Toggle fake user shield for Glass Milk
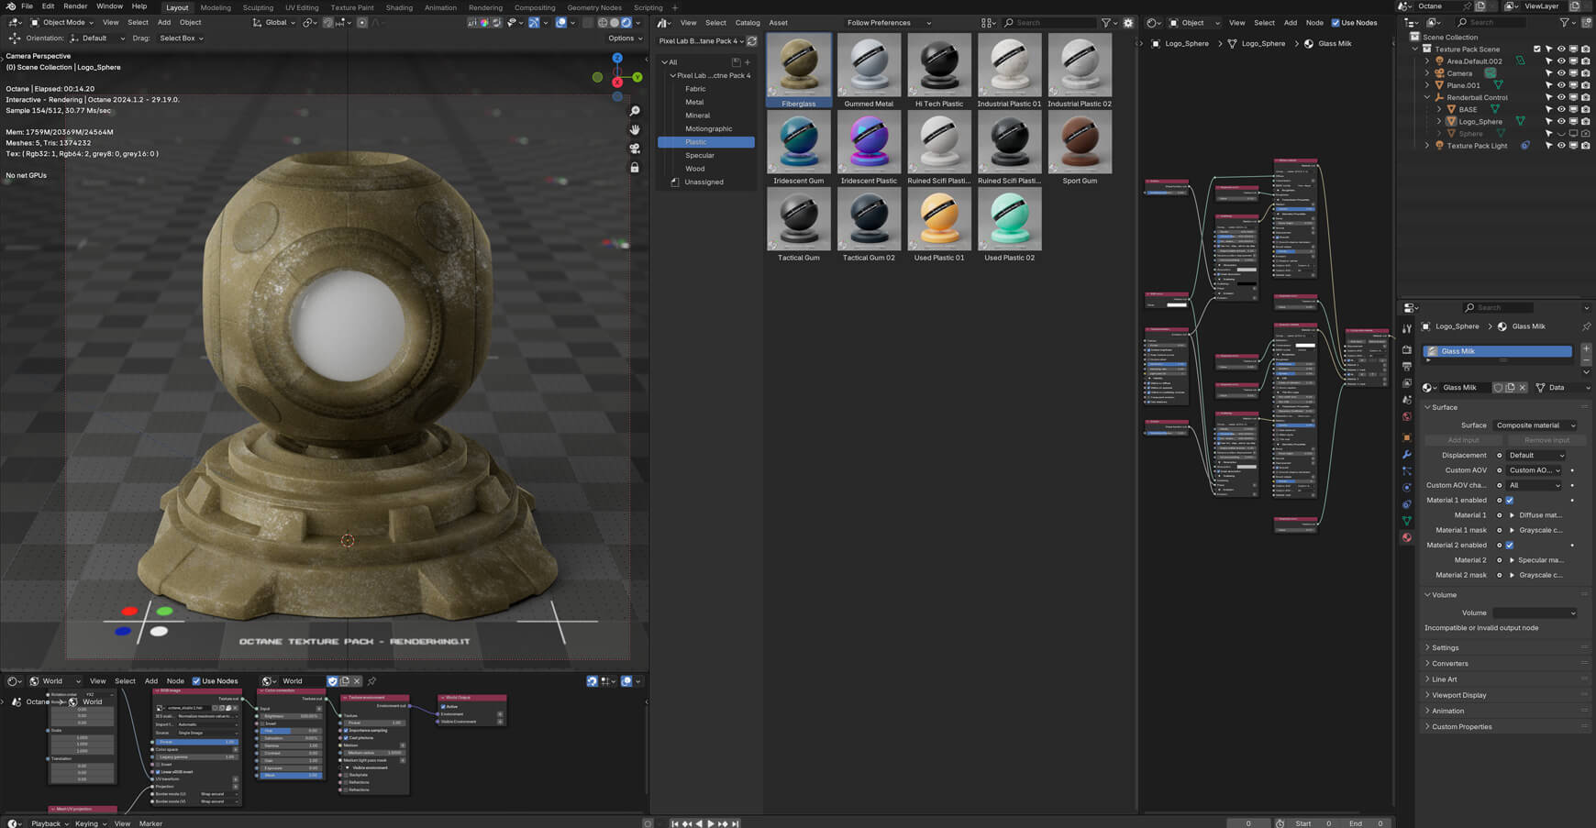Screen dimensions: 1596x828 click(x=1499, y=388)
